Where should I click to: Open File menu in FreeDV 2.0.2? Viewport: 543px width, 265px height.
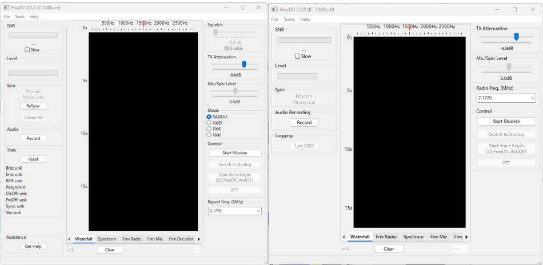[x=7, y=17]
